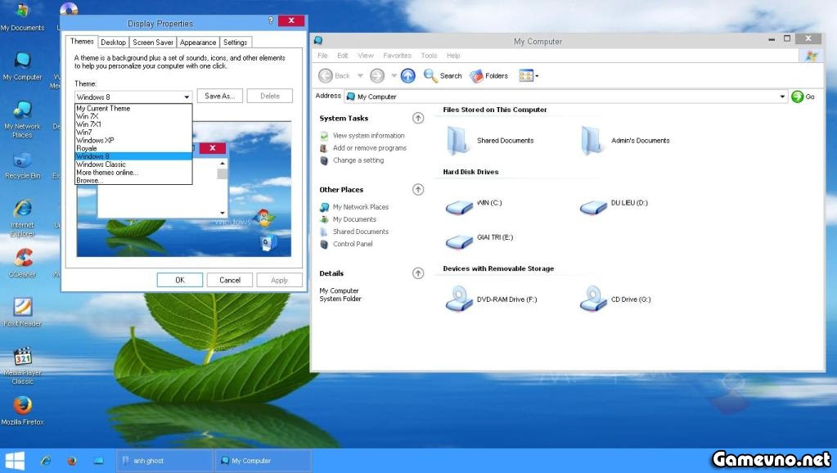Switch to the Appearance tab

click(x=197, y=43)
